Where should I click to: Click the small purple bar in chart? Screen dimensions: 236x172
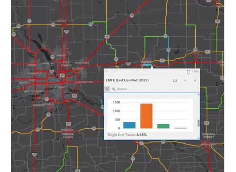pos(180,128)
